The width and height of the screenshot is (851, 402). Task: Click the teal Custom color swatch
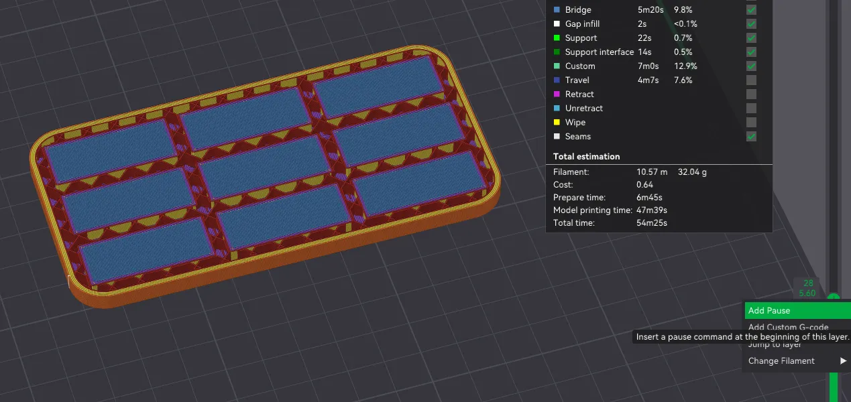tap(557, 66)
